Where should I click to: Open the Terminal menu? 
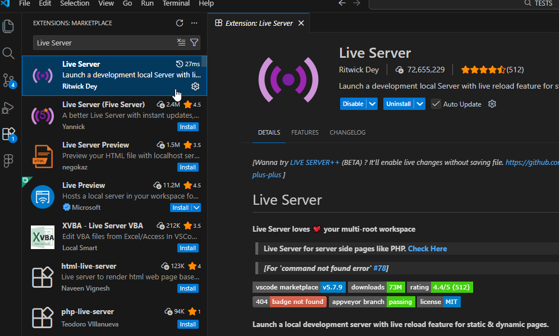coord(176,3)
